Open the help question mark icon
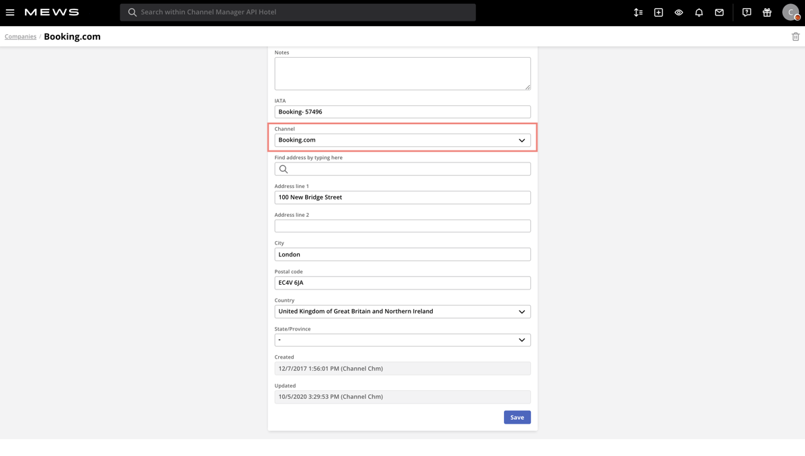 click(x=747, y=11)
